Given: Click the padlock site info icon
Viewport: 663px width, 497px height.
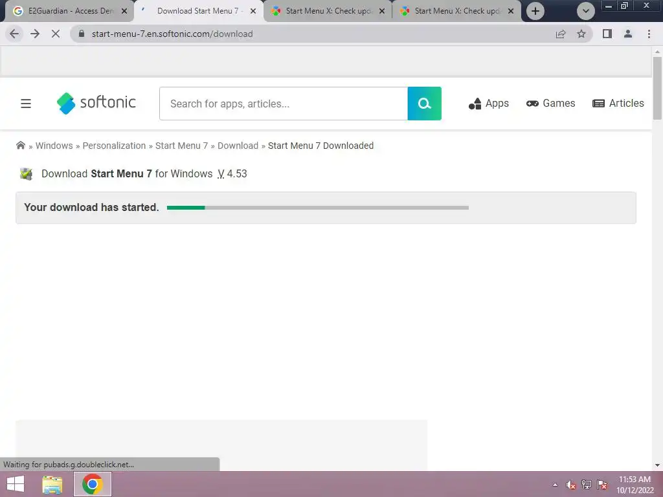Looking at the screenshot, I should point(82,34).
